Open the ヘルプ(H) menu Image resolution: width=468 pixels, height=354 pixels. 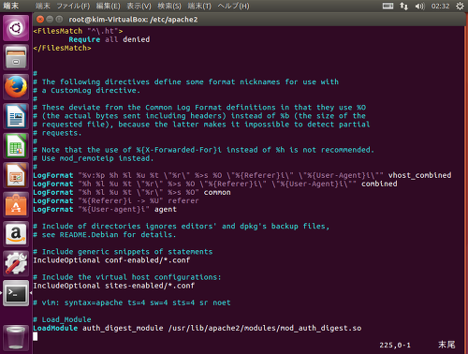(233, 6)
